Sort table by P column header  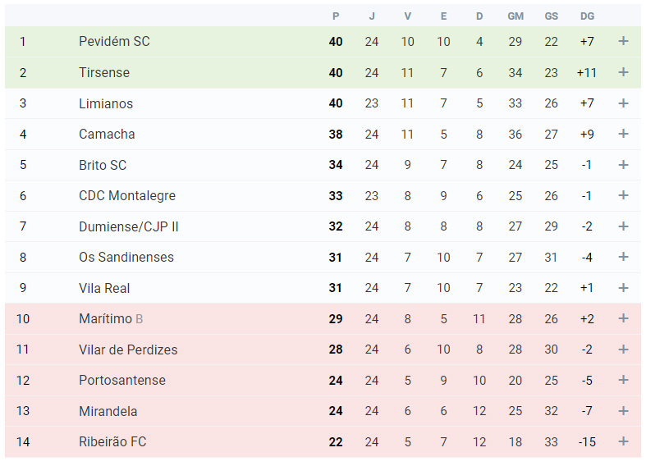click(x=336, y=16)
